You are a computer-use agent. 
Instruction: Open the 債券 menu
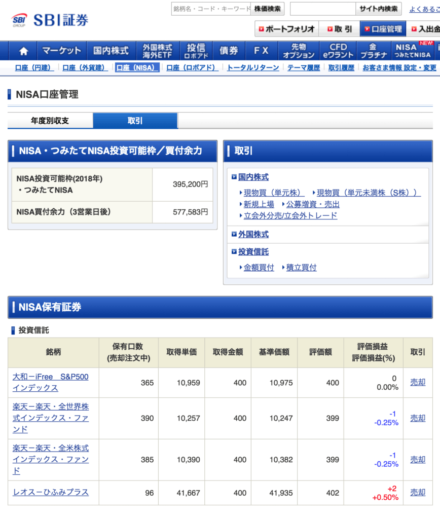pyautogui.click(x=229, y=51)
